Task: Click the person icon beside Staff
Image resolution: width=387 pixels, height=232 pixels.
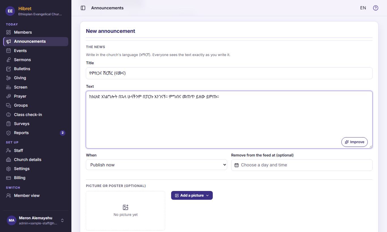Action: coord(8,151)
